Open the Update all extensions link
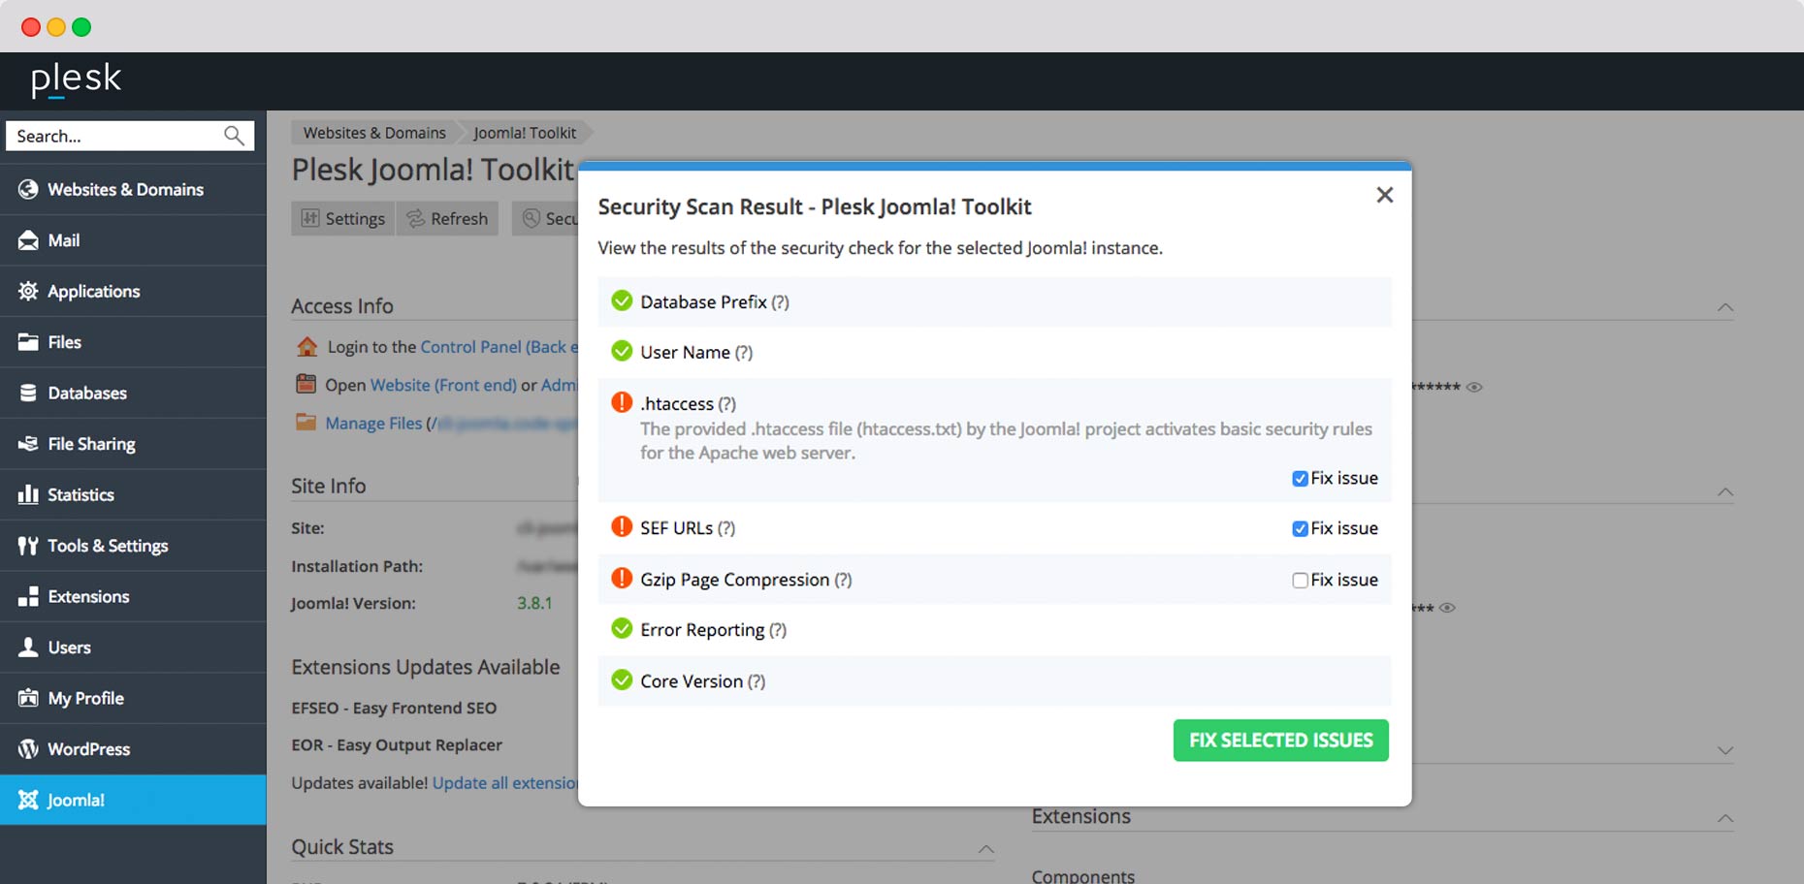This screenshot has width=1804, height=884. (x=503, y=782)
